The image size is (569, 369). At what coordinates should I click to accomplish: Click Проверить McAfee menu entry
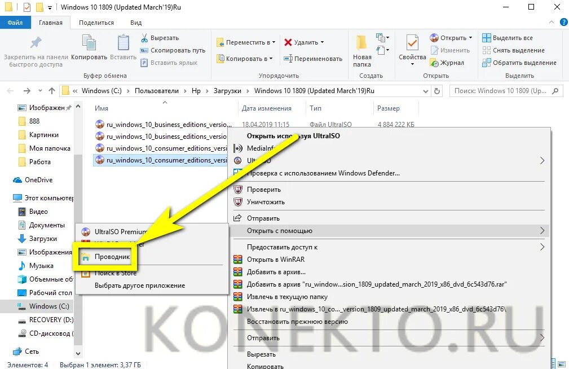coord(263,190)
